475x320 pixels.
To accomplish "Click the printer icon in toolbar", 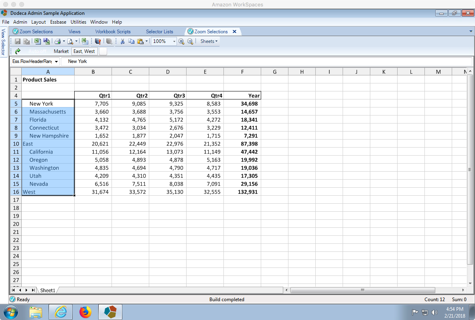I will (x=57, y=41).
